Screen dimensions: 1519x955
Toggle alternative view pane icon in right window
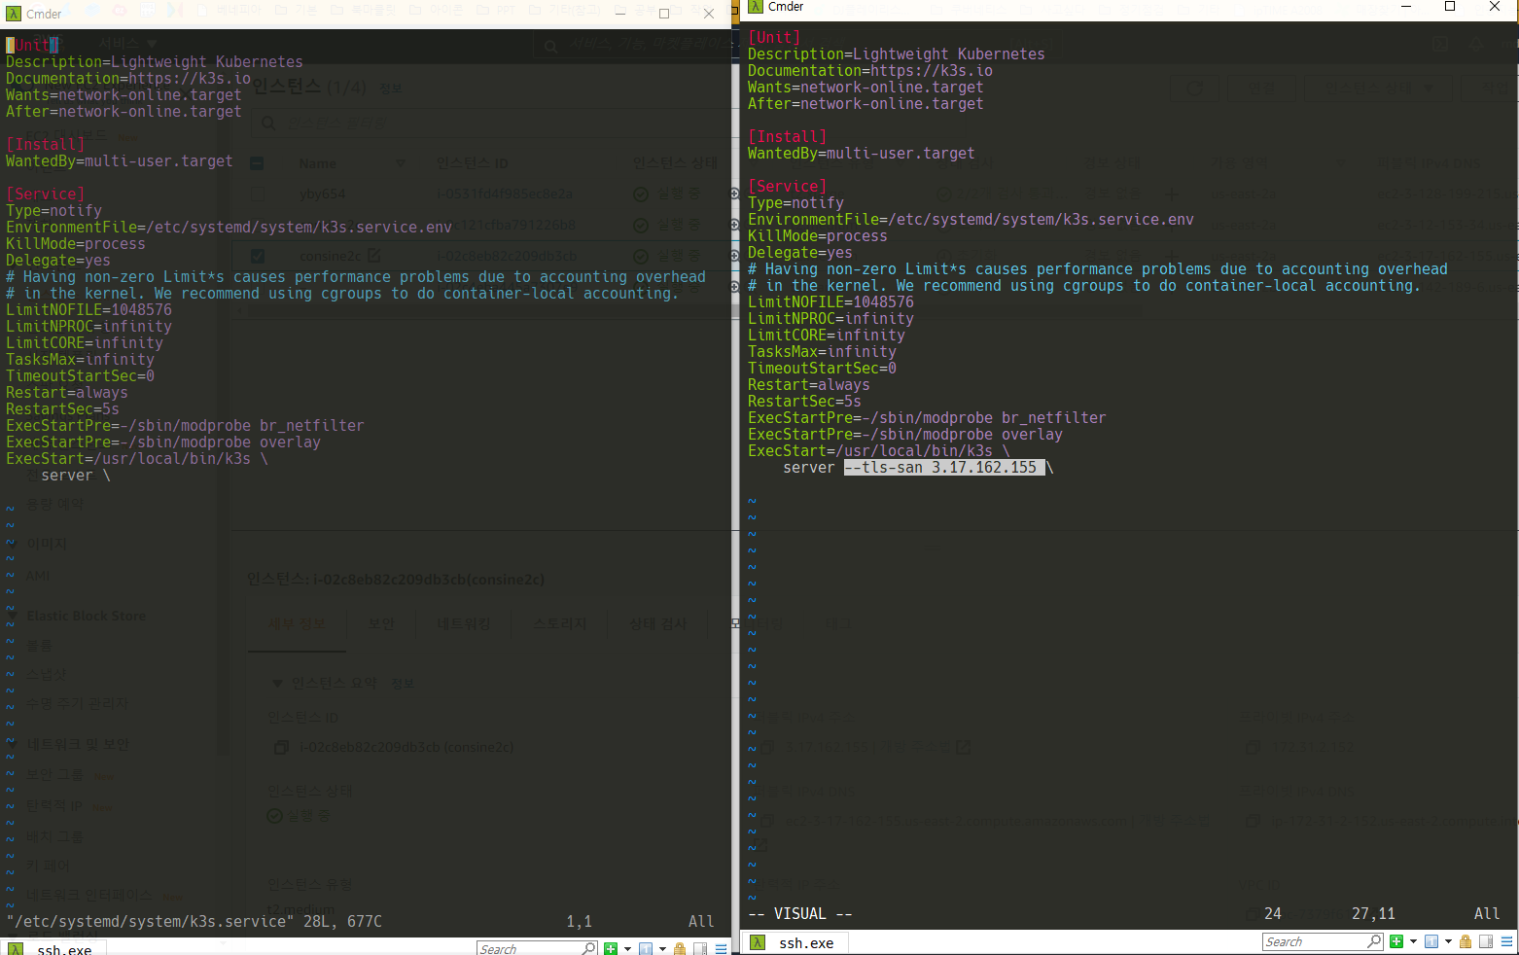1485,941
